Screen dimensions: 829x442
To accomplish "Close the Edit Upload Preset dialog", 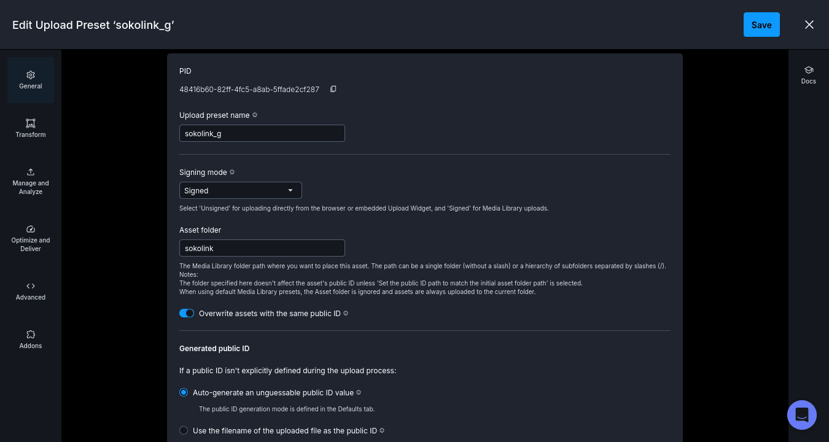I will click(x=809, y=25).
